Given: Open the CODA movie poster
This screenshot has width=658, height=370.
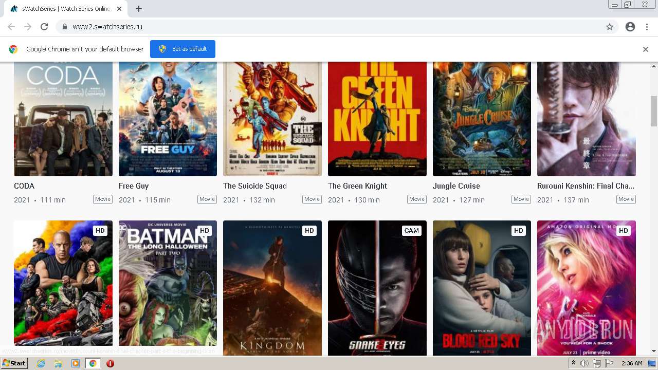Looking at the screenshot, I should 63,119.
